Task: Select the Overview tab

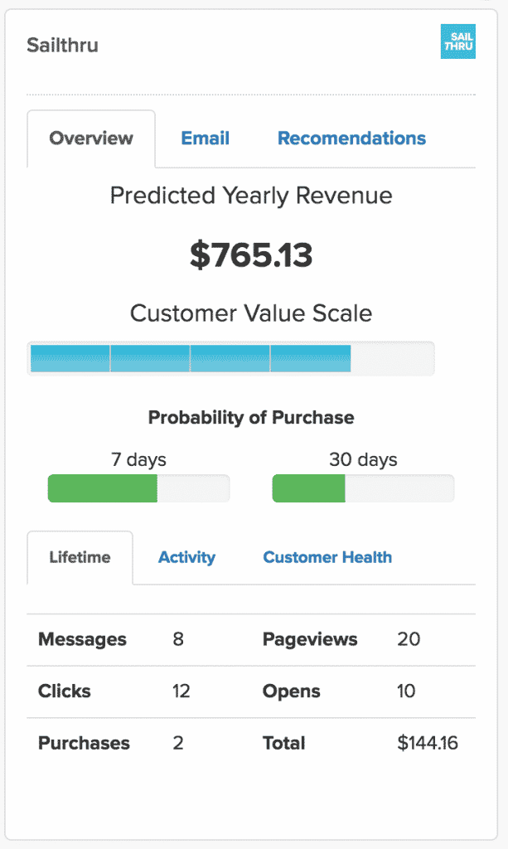Action: [x=91, y=138]
